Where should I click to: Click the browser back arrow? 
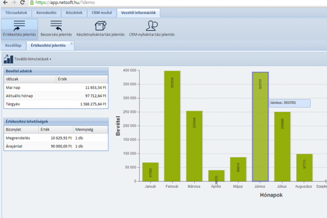pos(4,3)
